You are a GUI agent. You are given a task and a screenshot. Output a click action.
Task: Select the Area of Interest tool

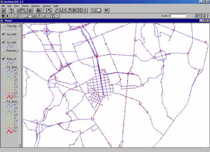tap(44, 16)
